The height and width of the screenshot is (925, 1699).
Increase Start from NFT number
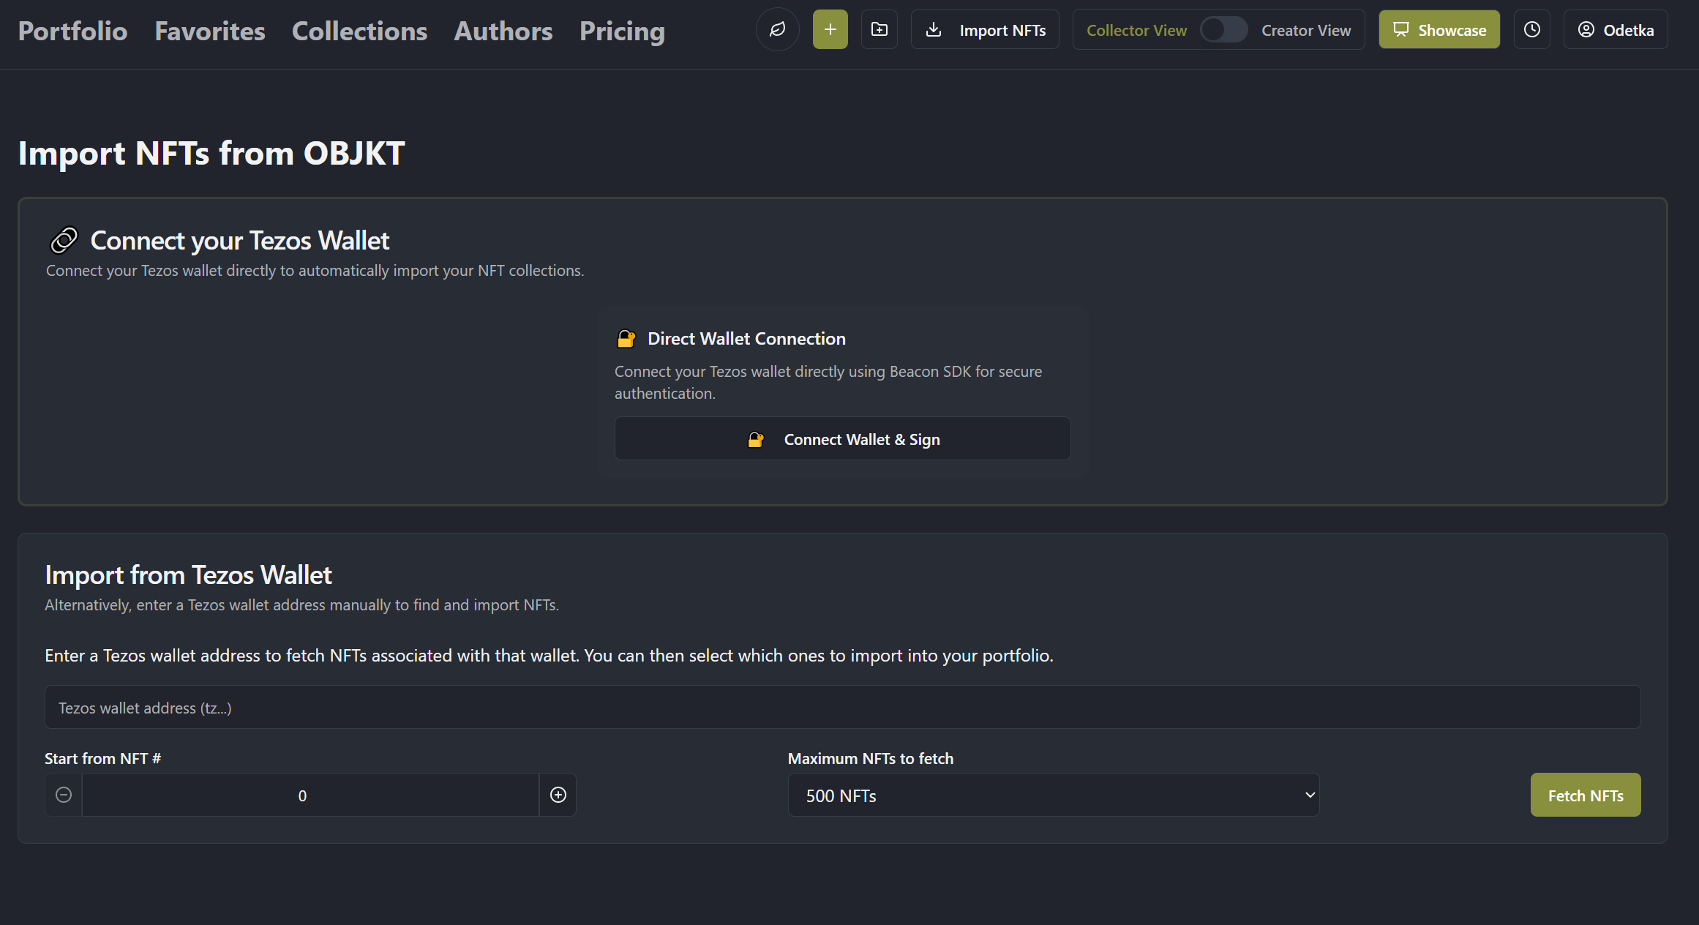tap(558, 795)
